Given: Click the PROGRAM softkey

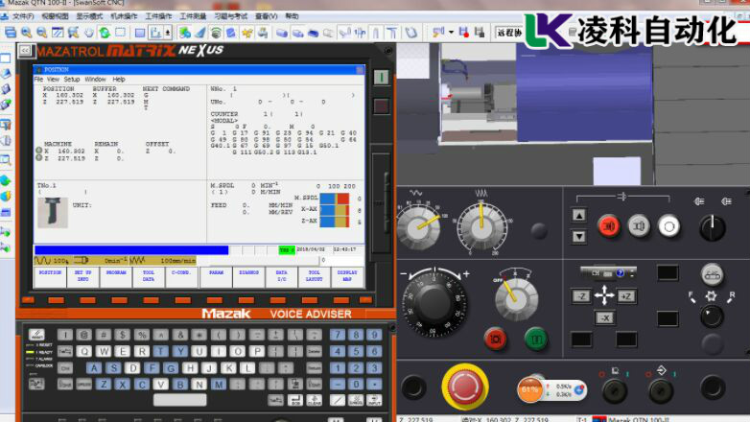Looking at the screenshot, I should (x=115, y=275).
